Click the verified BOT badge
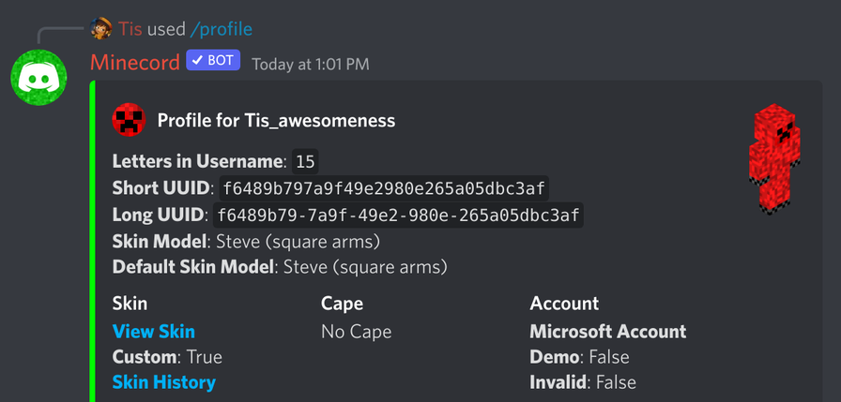The width and height of the screenshot is (841, 402). tap(213, 61)
